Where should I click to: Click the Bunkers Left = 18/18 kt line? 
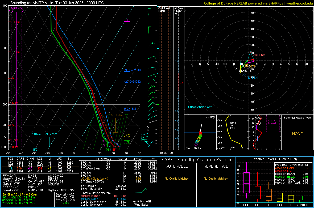[103, 199]
